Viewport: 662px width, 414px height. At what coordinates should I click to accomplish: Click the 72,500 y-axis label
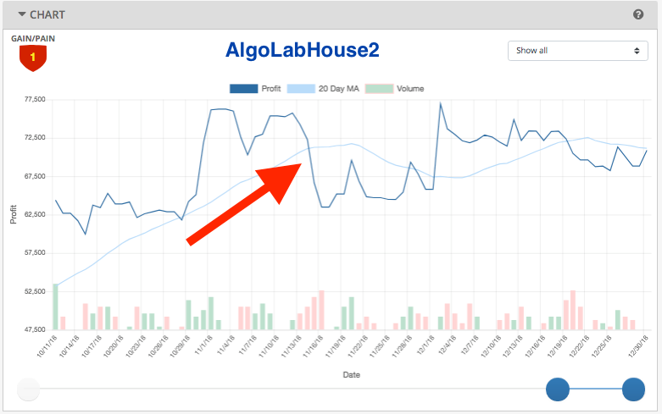coord(35,138)
